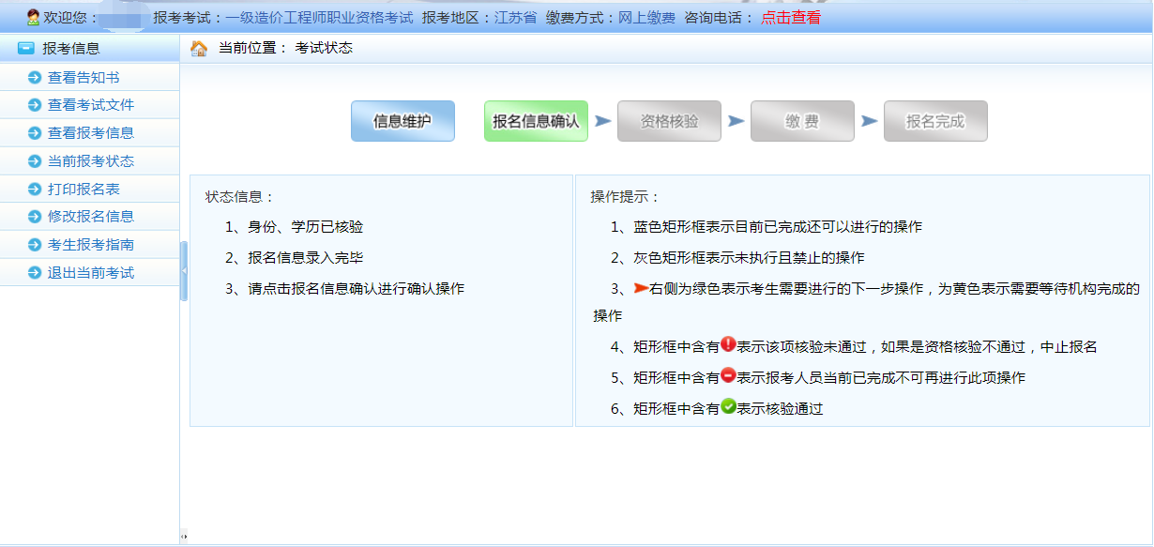Open 打印报名表 in the sidebar

pos(84,190)
